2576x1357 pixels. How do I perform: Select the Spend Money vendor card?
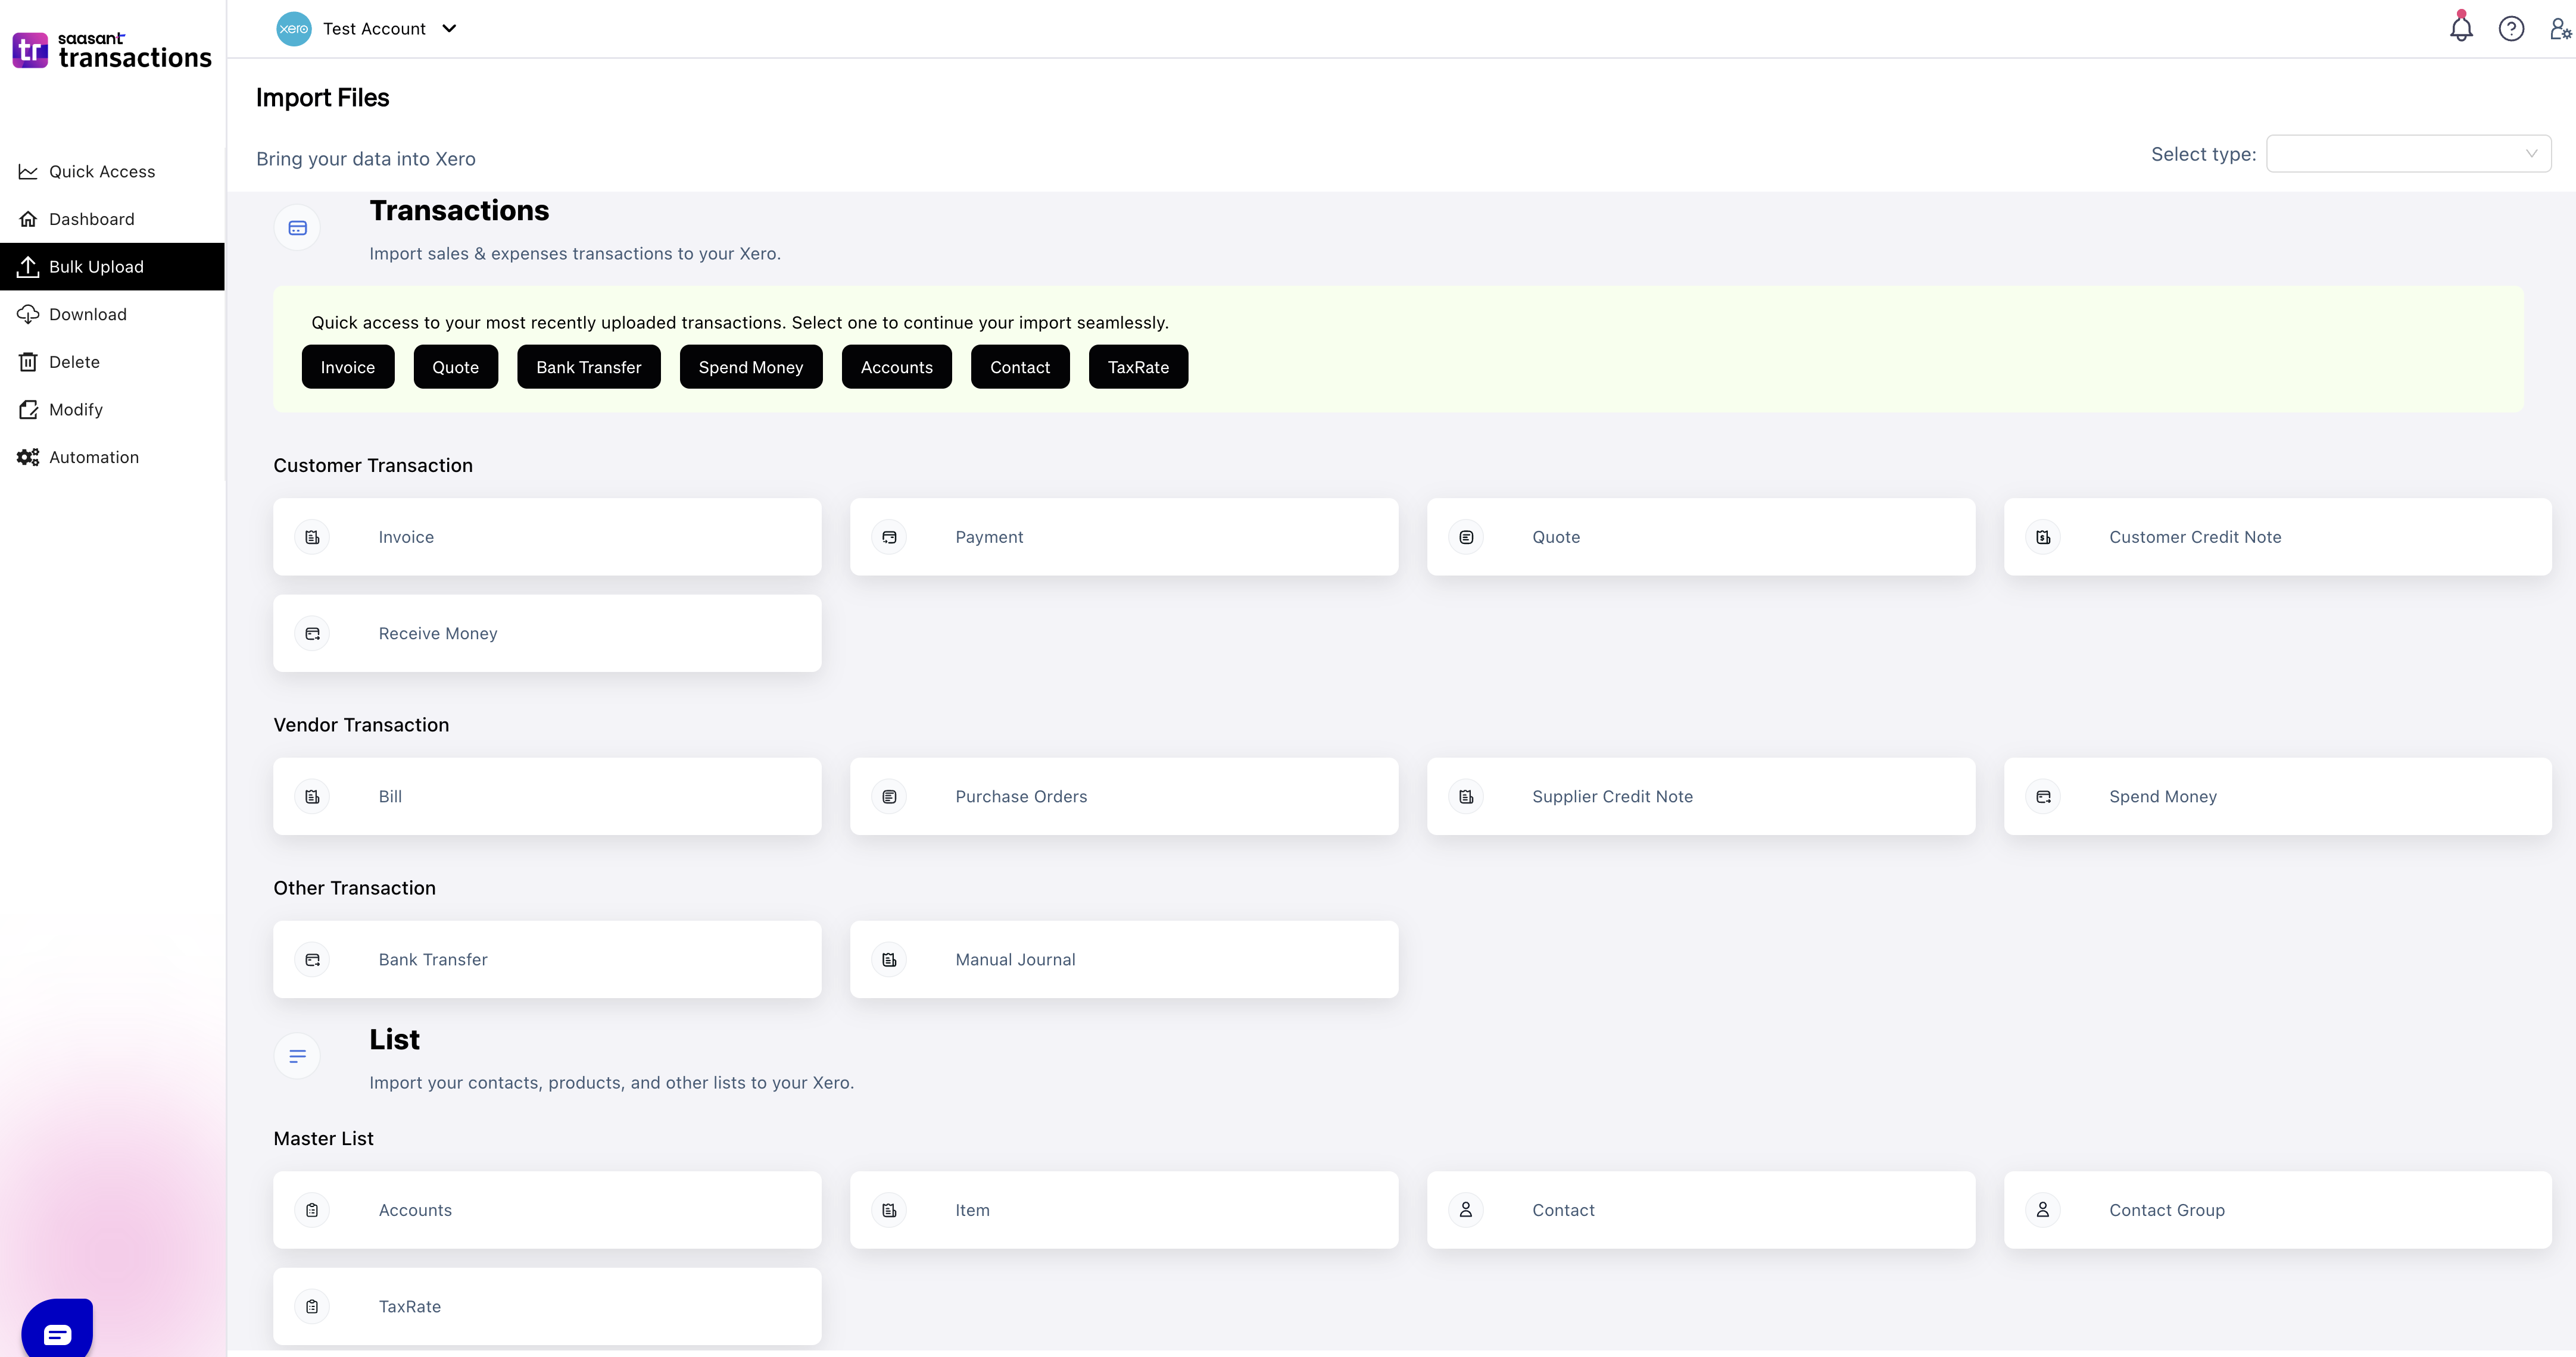tap(2278, 796)
